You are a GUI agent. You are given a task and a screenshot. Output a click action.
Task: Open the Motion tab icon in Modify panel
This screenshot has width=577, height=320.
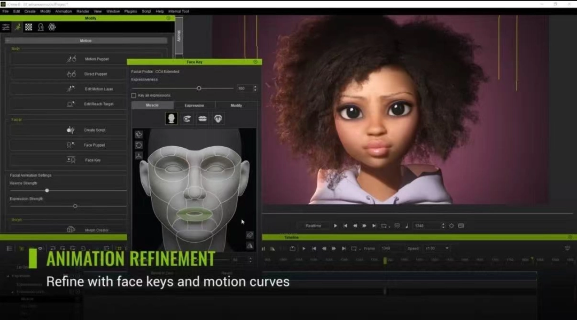[x=18, y=27]
